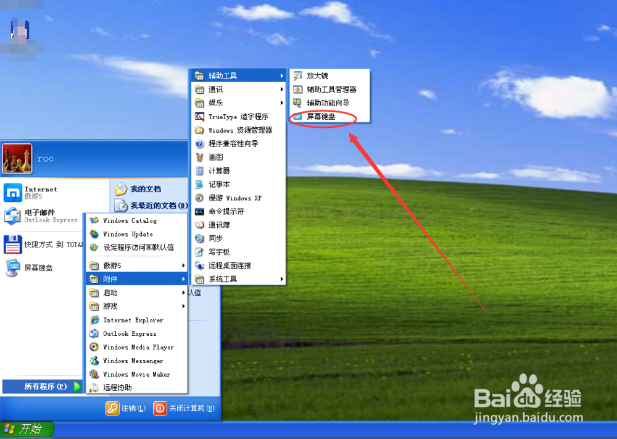The image size is (617, 439).
Task: Click the 放大镜 magnifier icon
Action: [x=298, y=75]
